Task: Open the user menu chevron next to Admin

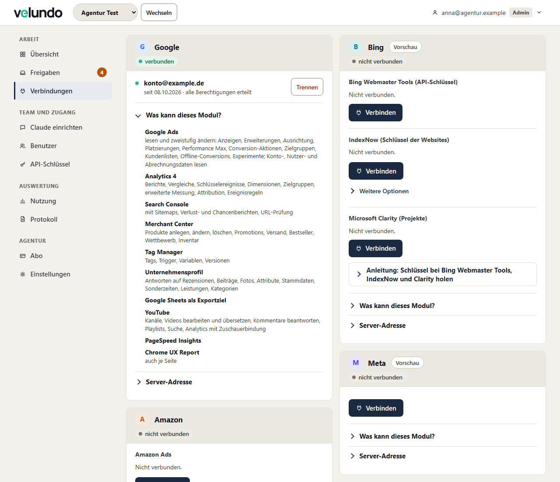Action: (539, 13)
